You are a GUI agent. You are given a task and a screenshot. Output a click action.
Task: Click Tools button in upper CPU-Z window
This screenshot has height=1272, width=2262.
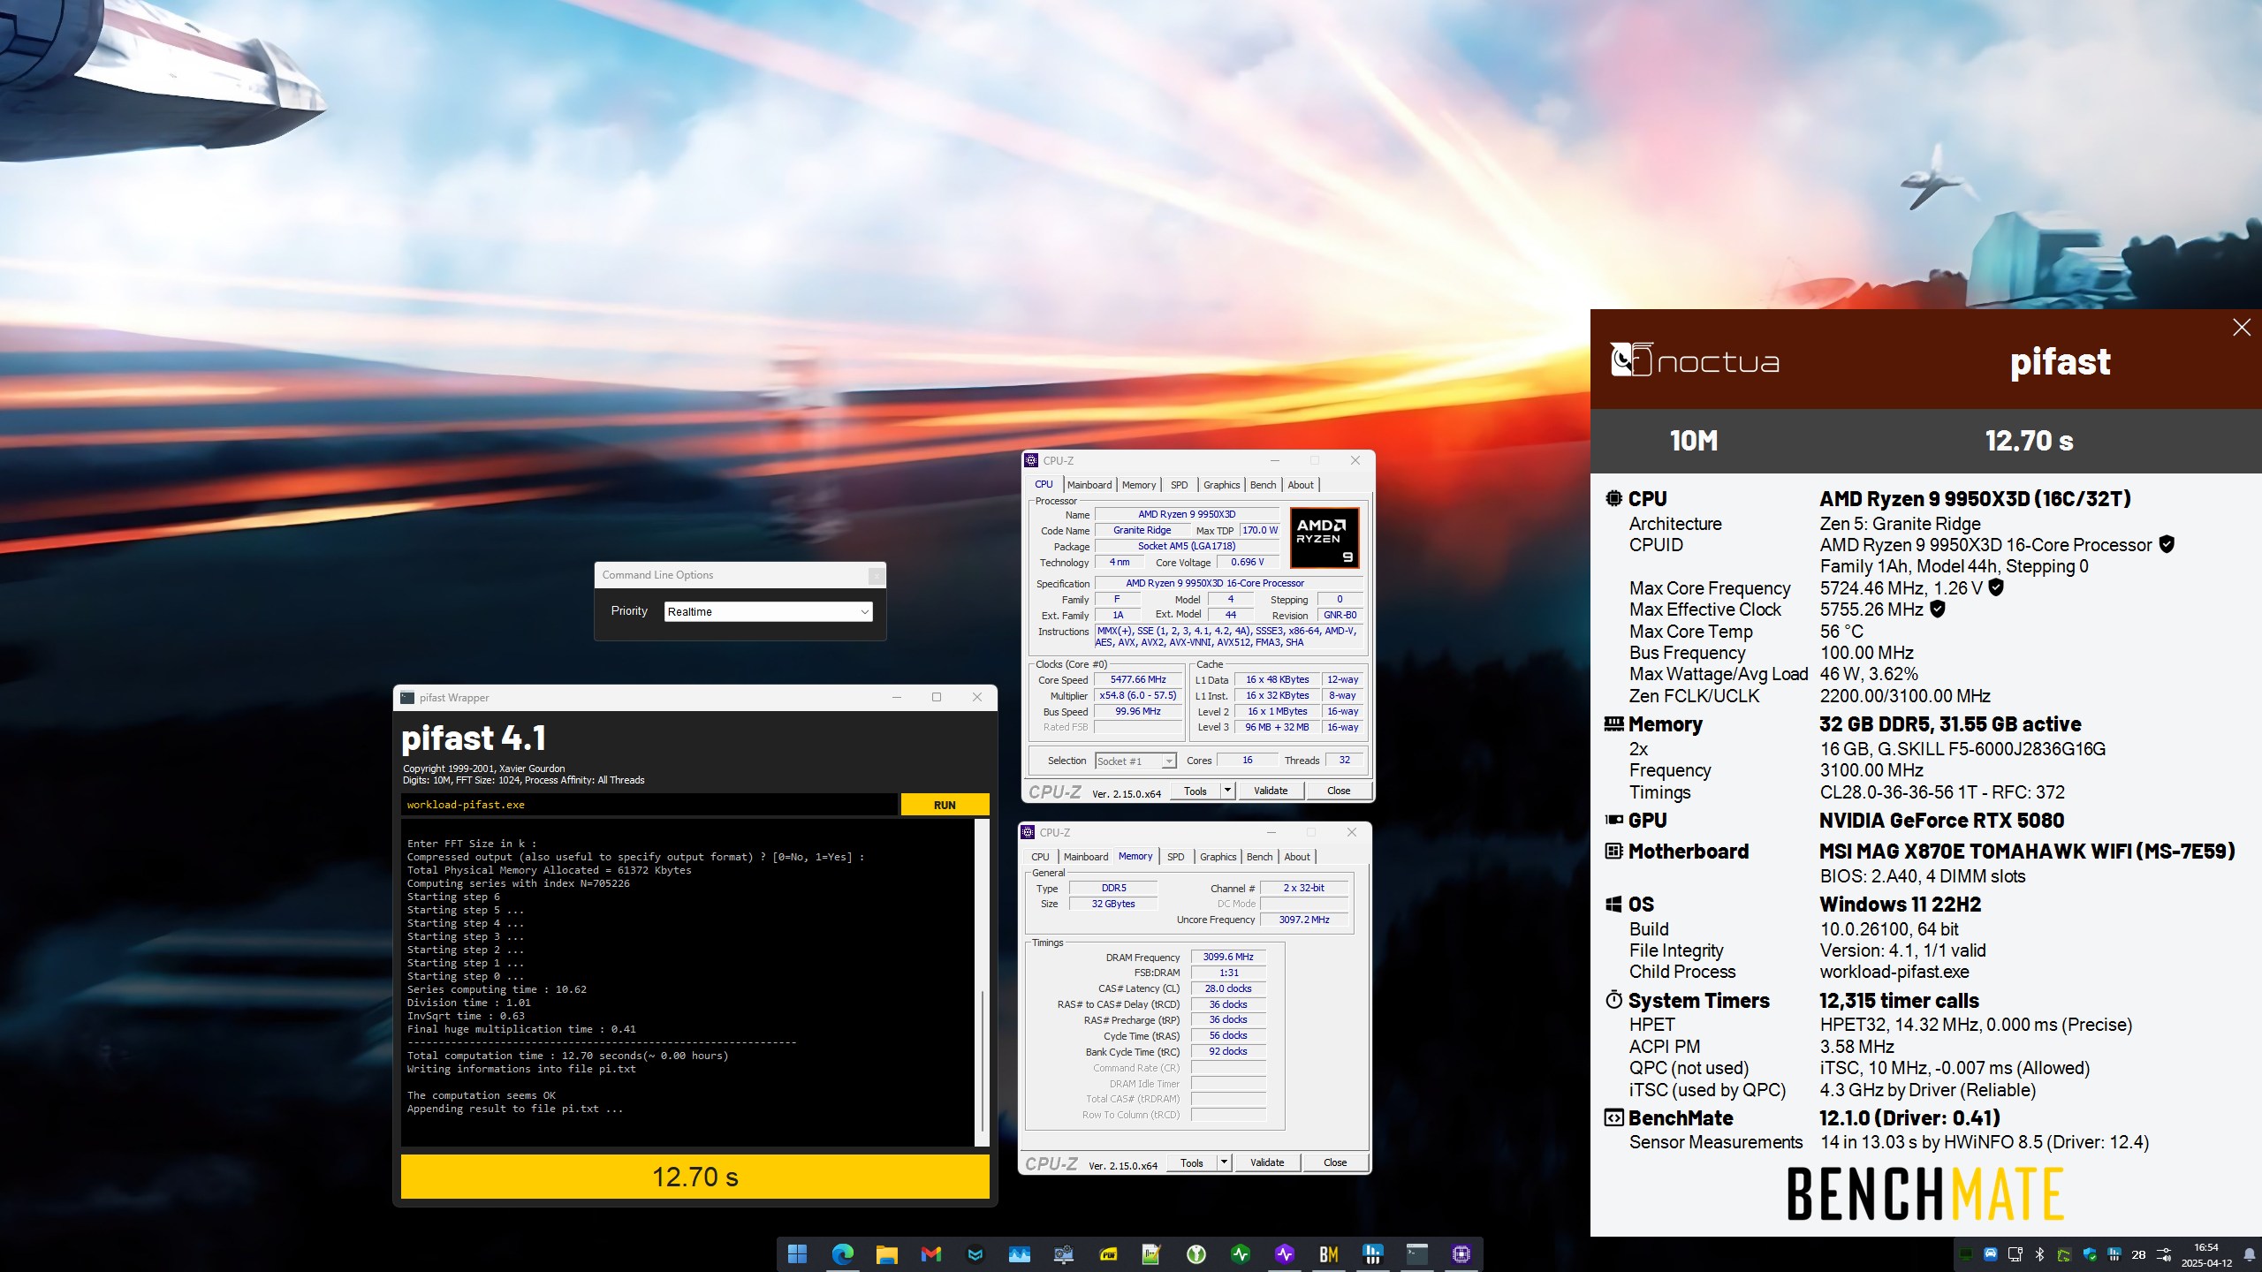point(1196,791)
